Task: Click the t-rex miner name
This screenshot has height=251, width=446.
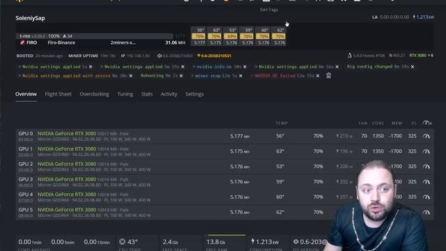Action: click(x=25, y=36)
